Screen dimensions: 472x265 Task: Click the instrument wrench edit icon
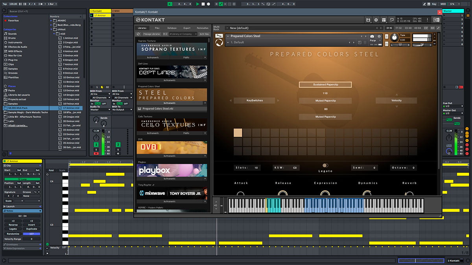[219, 37]
